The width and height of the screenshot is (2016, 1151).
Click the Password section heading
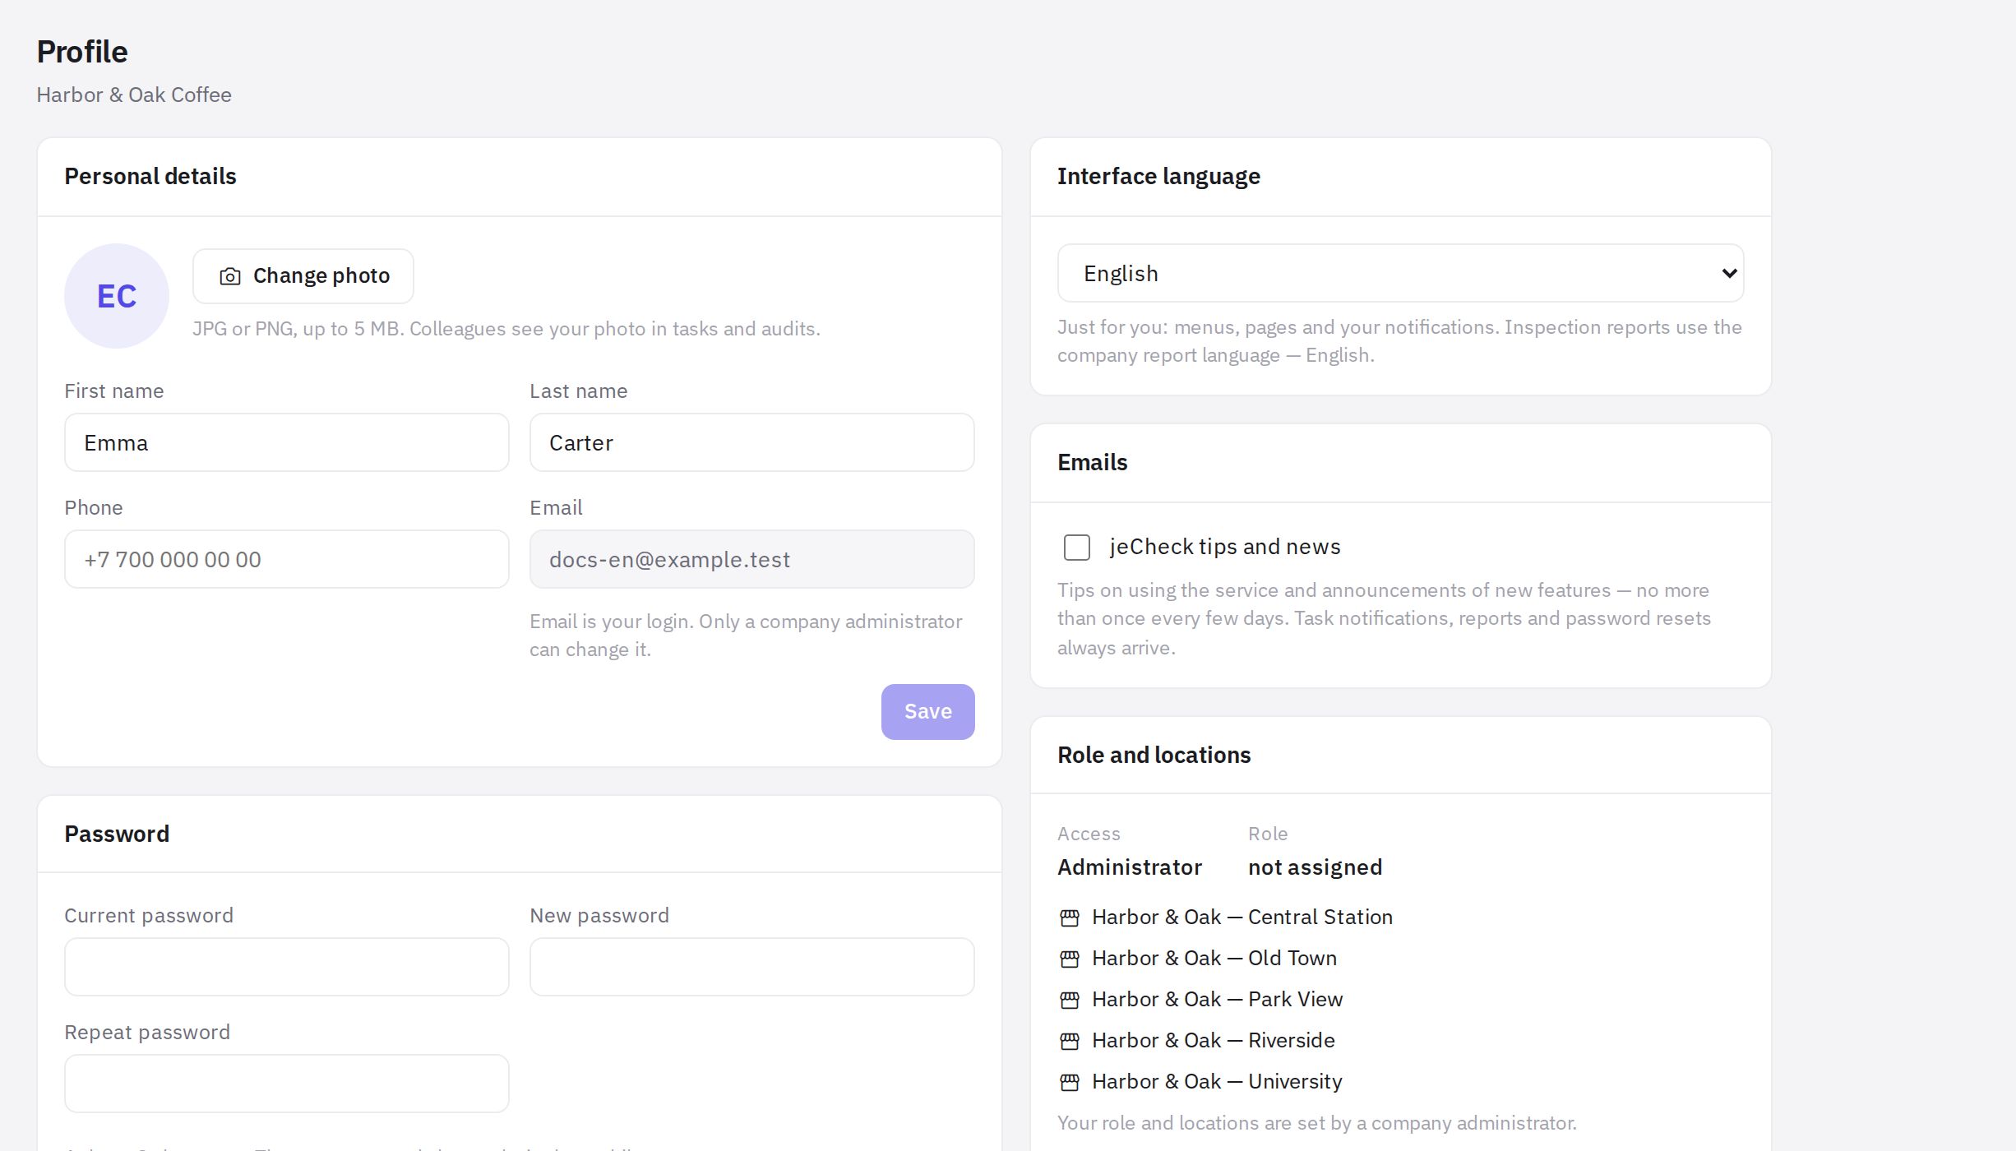pos(117,834)
